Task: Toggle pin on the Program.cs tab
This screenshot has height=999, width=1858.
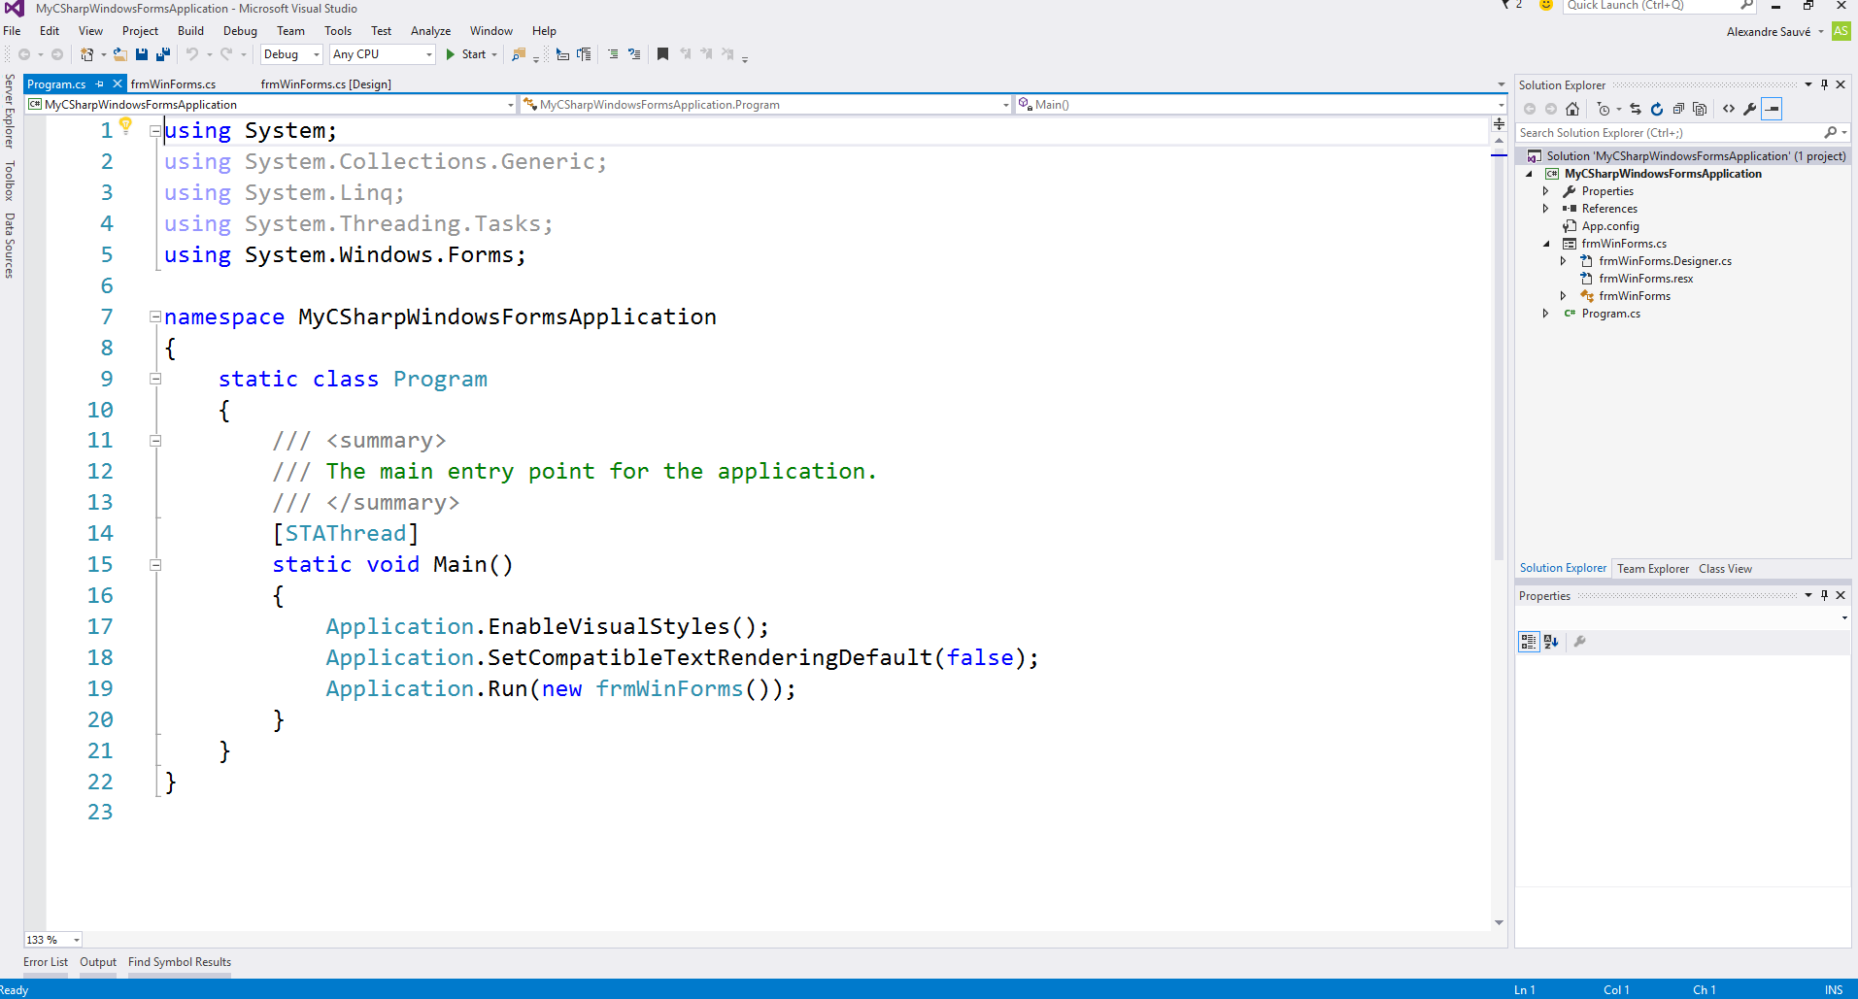Action: click(100, 84)
